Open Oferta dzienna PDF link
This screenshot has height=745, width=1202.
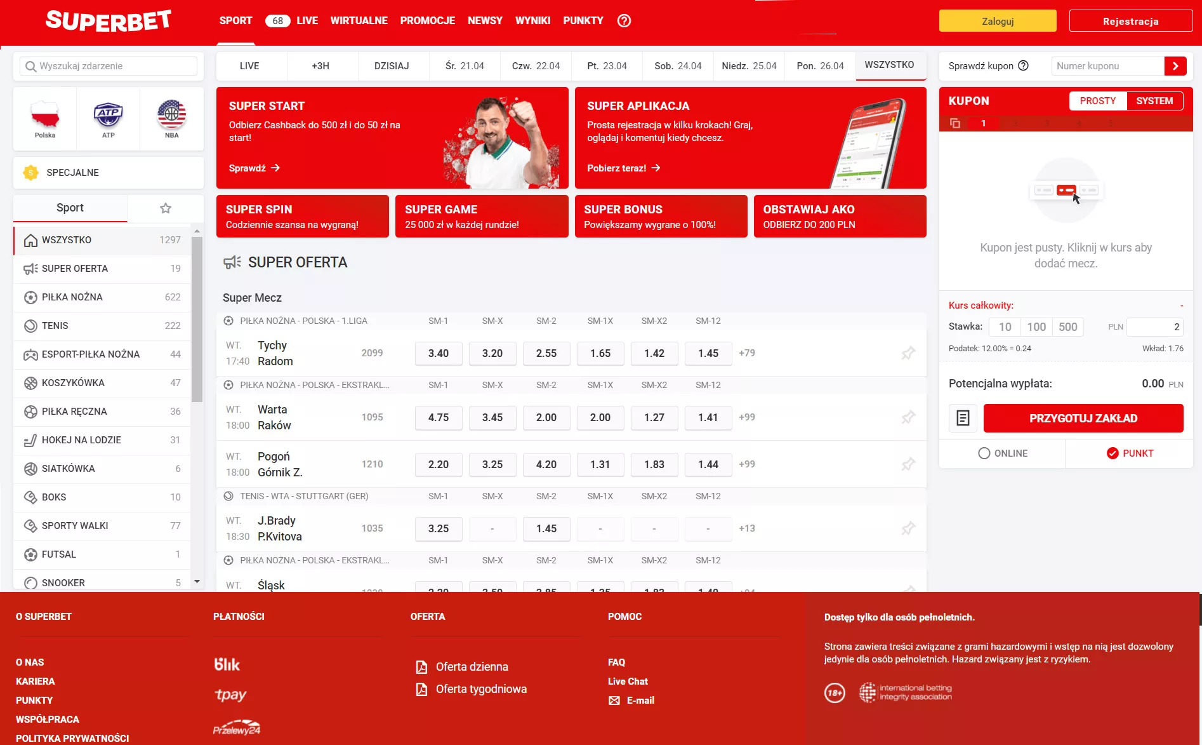pyautogui.click(x=463, y=667)
